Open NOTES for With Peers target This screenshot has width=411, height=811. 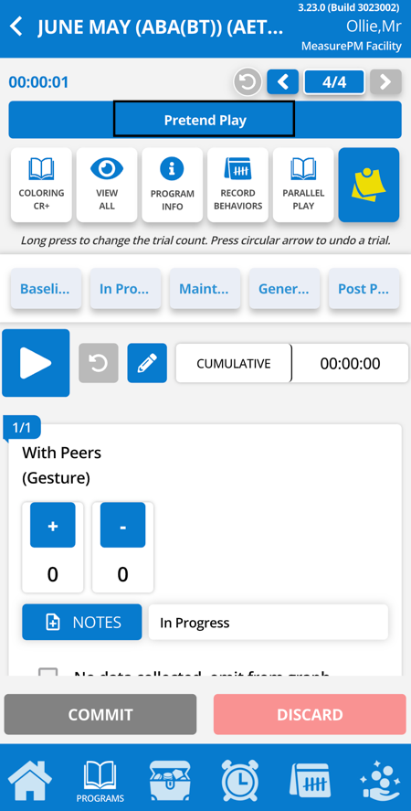(81, 623)
